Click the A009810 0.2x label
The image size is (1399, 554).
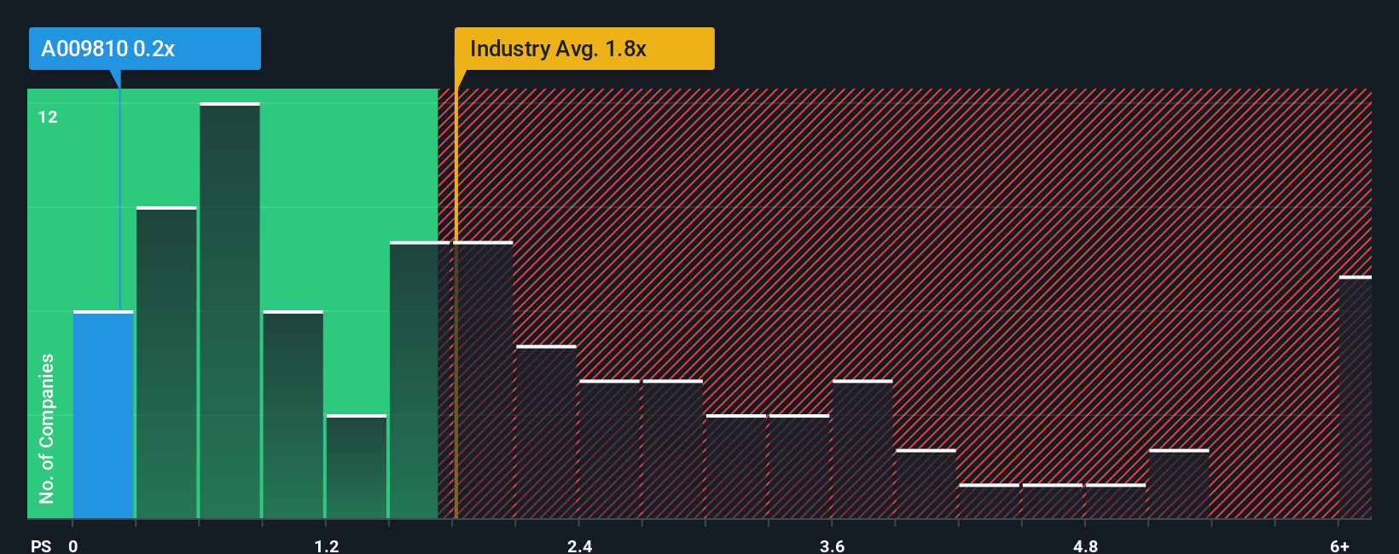pos(144,49)
